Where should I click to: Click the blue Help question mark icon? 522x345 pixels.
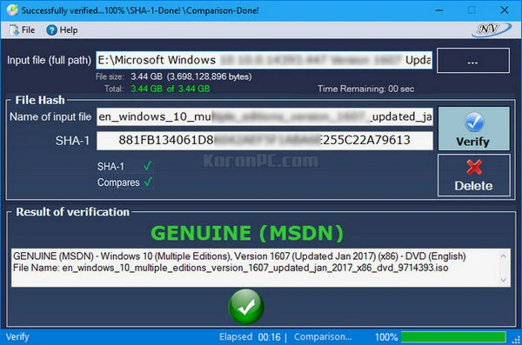pyautogui.click(x=51, y=30)
